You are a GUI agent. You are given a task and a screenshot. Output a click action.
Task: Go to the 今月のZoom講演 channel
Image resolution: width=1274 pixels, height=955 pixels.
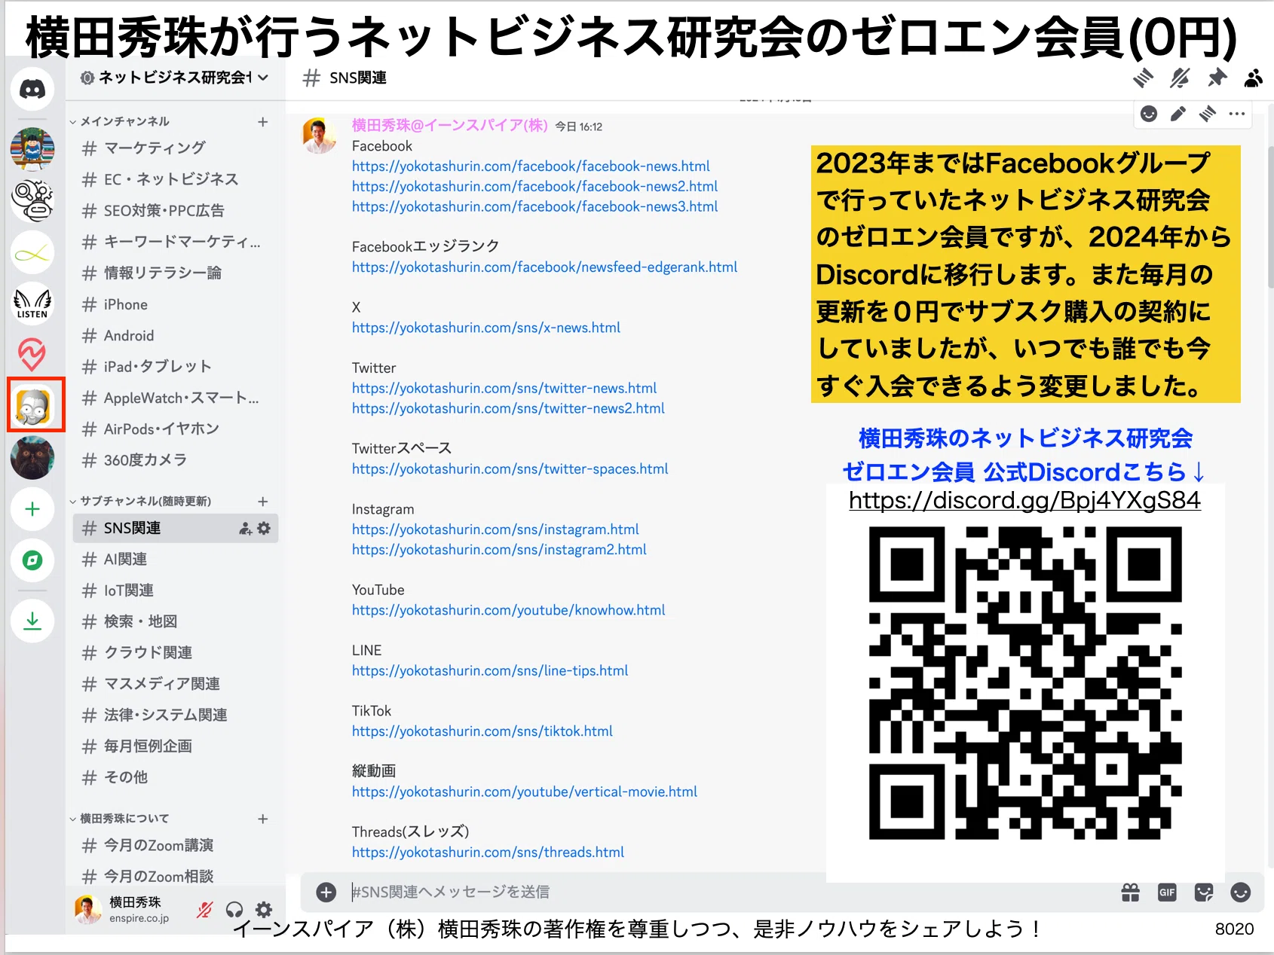[x=176, y=845]
